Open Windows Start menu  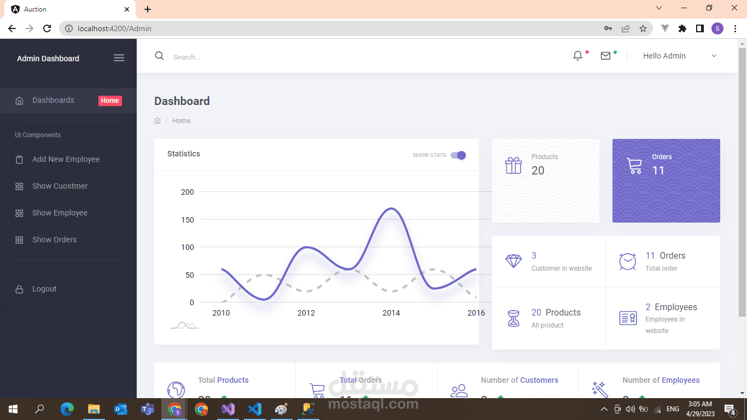pyautogui.click(x=13, y=409)
